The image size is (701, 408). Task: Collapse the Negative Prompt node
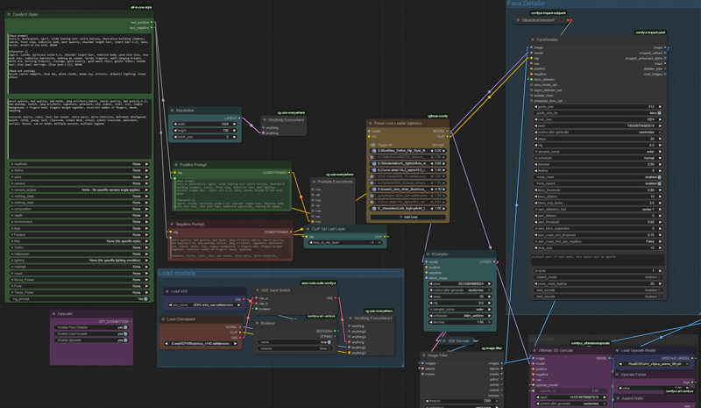click(173, 225)
